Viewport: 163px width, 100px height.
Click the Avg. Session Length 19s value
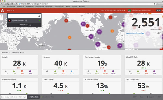coord(102,63)
